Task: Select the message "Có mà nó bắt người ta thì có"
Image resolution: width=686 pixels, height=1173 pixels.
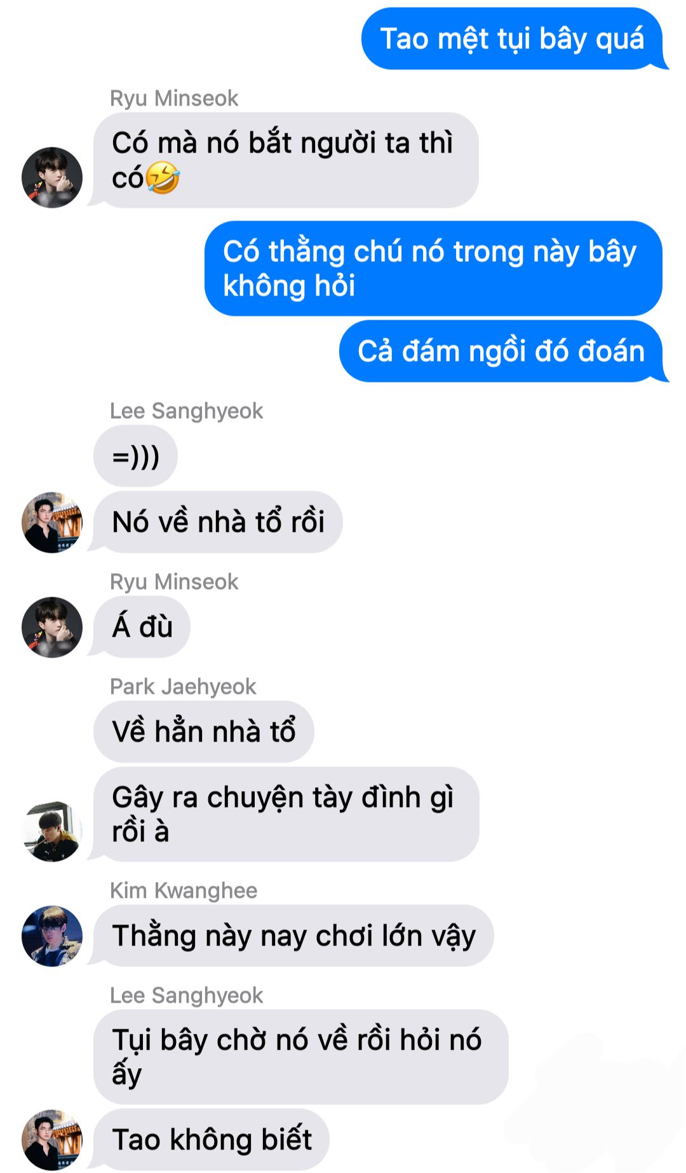Action: coord(285,160)
